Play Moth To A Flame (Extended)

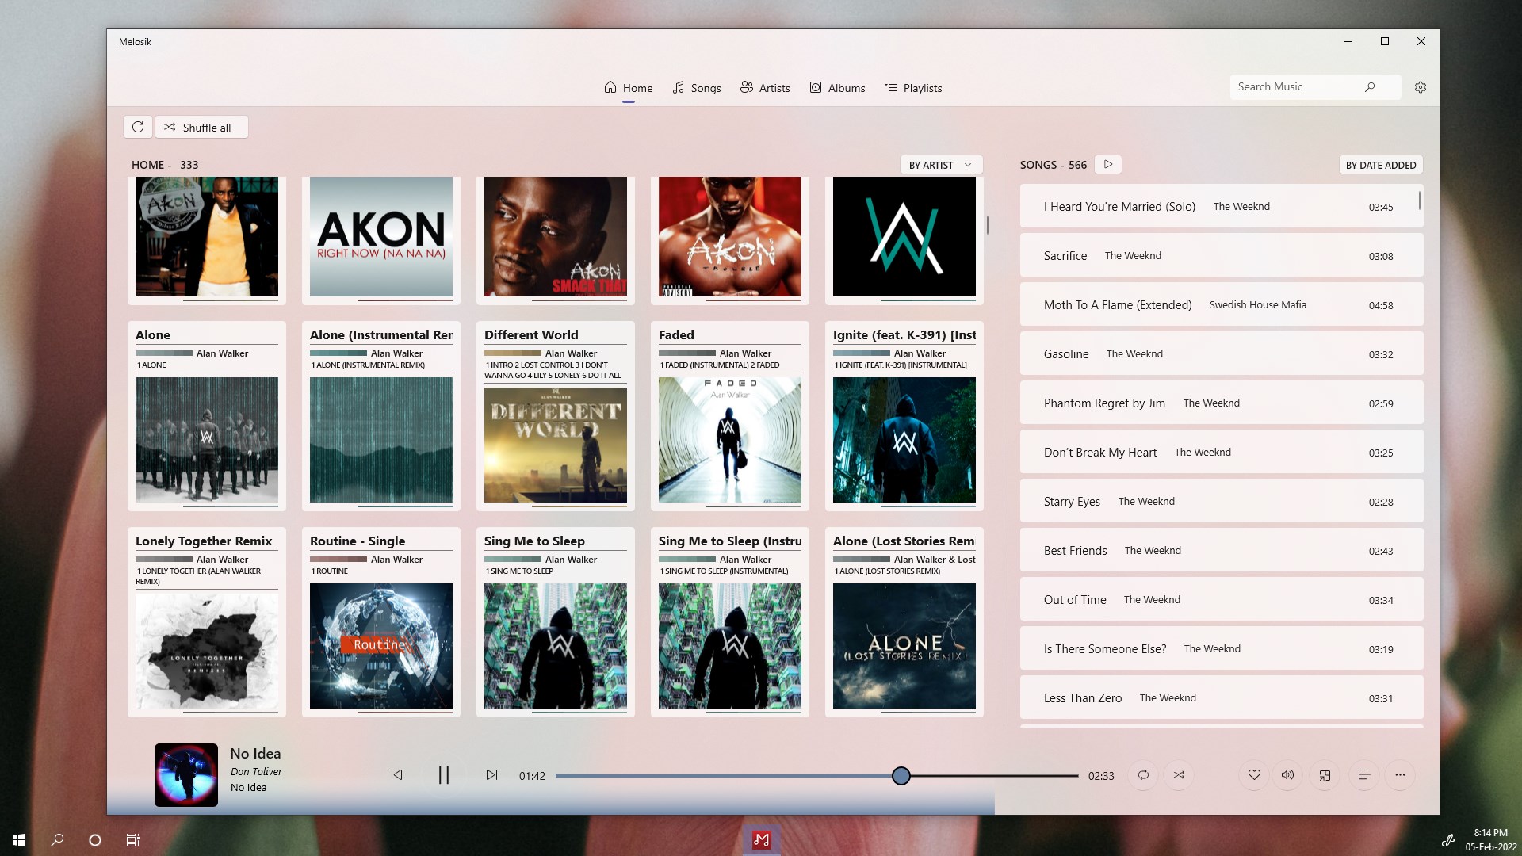(x=1222, y=305)
